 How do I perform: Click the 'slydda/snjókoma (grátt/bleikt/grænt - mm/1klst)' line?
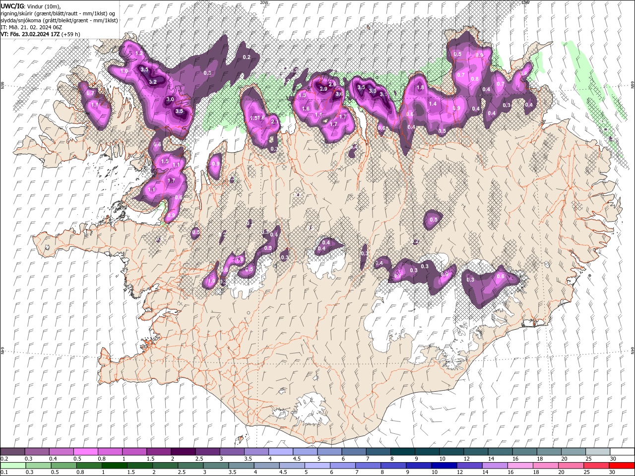[60, 20]
